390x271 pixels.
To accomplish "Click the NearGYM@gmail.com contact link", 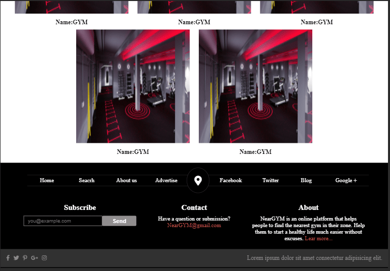I will coord(194,225).
